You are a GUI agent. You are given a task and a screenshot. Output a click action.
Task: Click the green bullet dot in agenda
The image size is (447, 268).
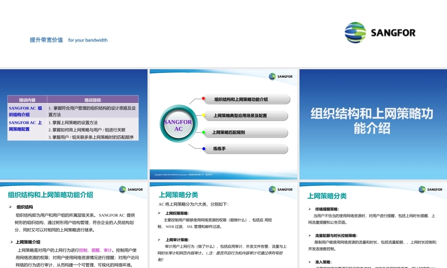pyautogui.click(x=203, y=132)
